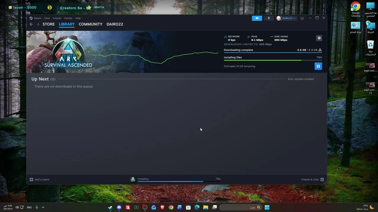Click the ARK icon in bottom bar
This screenshot has width=378, height=212.
point(133,179)
